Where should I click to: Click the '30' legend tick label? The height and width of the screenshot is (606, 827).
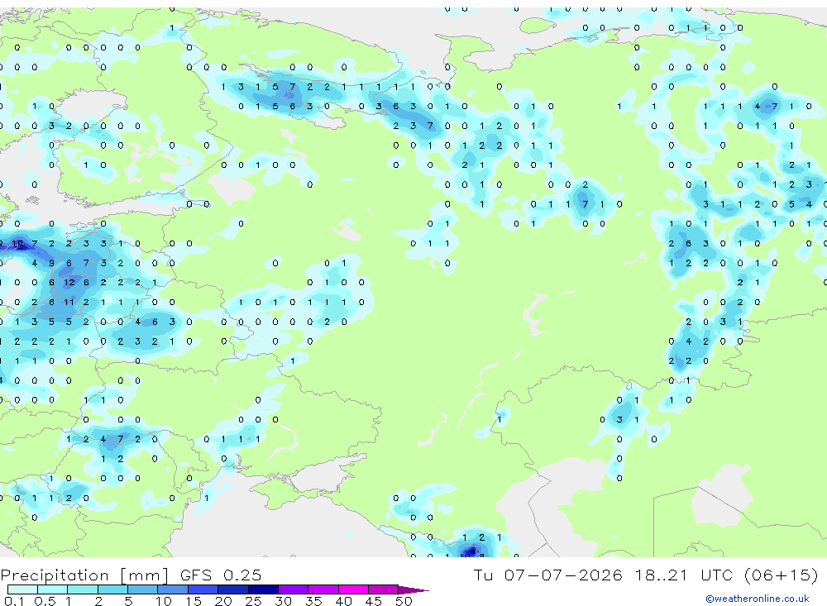tap(283, 601)
